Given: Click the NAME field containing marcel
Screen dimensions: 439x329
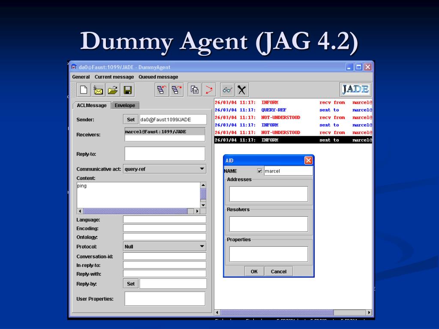Looking at the screenshot, I should (x=289, y=171).
